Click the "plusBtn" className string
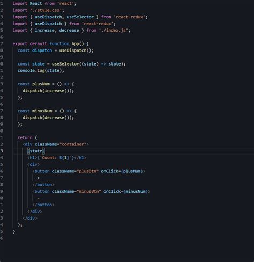Viewport: 254px width, 262px height. coord(87,171)
